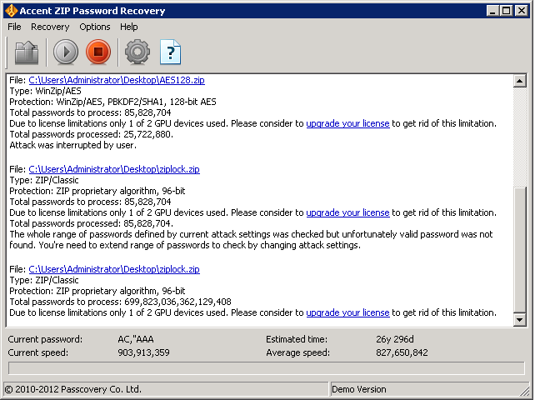The width and height of the screenshot is (535, 400).
Task: Open the File menu
Action: [x=14, y=27]
